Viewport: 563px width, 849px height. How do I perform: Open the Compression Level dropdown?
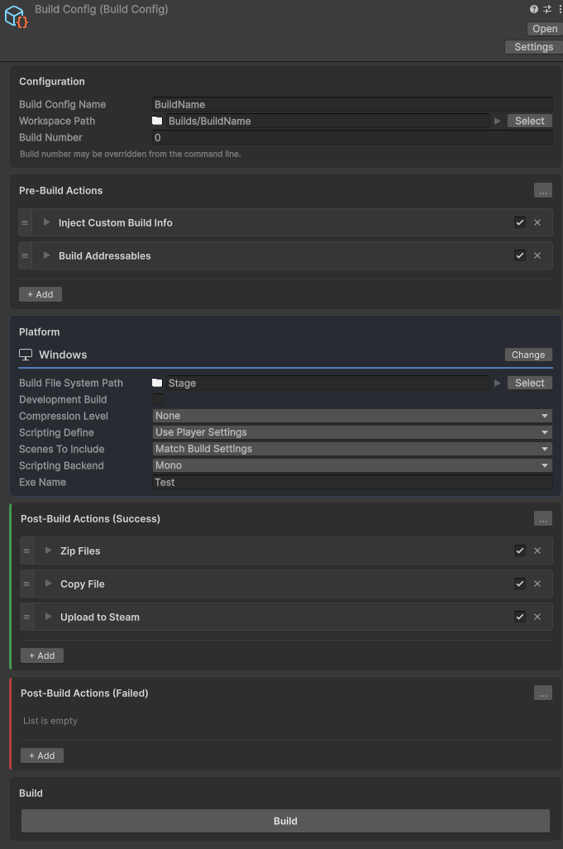click(352, 416)
